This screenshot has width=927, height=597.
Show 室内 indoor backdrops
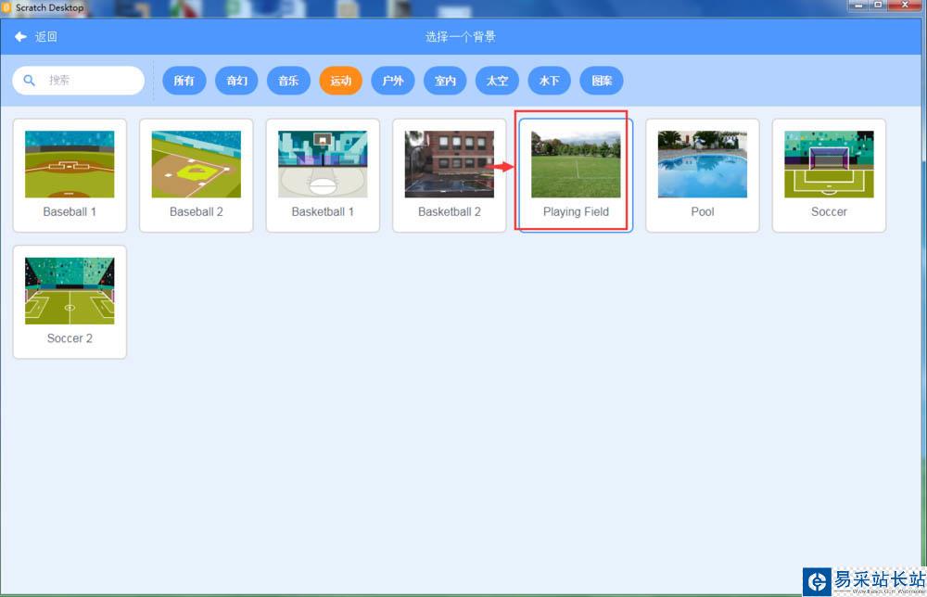[x=445, y=81]
